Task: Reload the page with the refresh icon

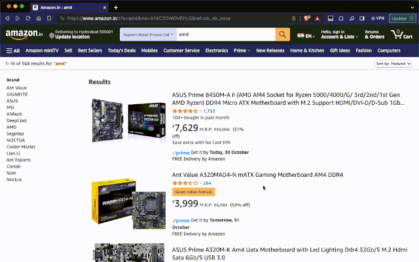Action: coord(27,18)
